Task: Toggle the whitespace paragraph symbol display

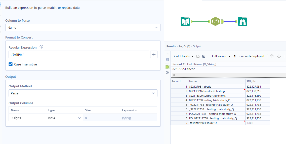Action: click(x=235, y=56)
